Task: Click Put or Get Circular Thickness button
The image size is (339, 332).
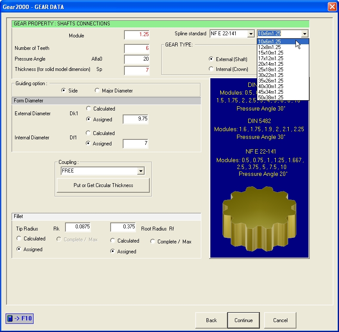Action: coord(103,185)
